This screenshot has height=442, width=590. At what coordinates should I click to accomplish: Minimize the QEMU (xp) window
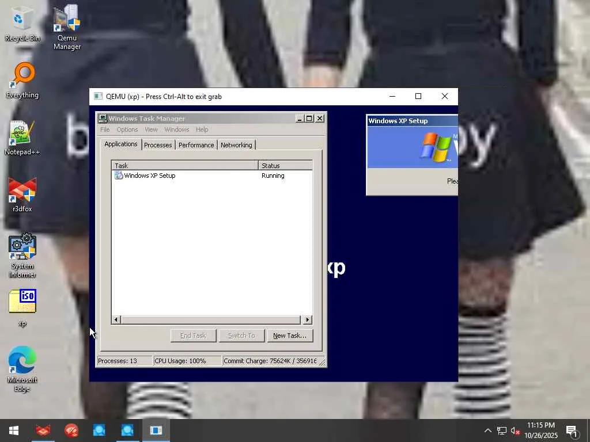tap(392, 96)
